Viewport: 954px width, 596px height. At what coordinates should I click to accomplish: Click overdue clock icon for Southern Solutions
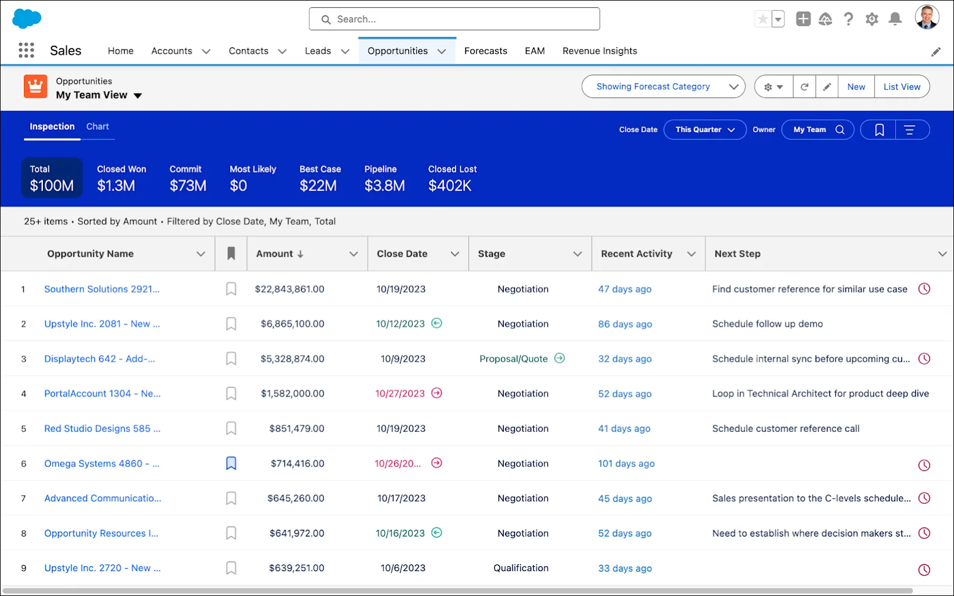point(924,289)
